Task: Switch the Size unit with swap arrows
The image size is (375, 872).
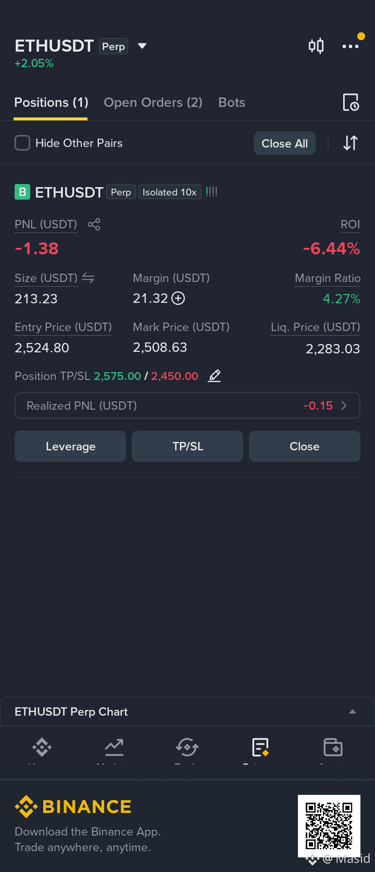Action: [x=88, y=278]
